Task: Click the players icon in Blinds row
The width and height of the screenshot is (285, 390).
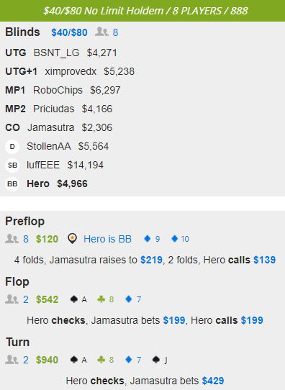Action: tap(101, 32)
